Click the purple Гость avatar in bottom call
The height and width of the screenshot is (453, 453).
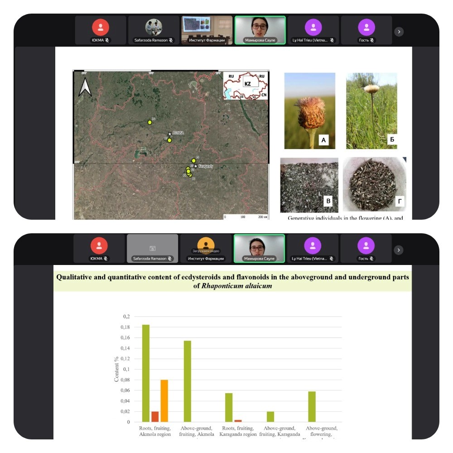click(366, 245)
